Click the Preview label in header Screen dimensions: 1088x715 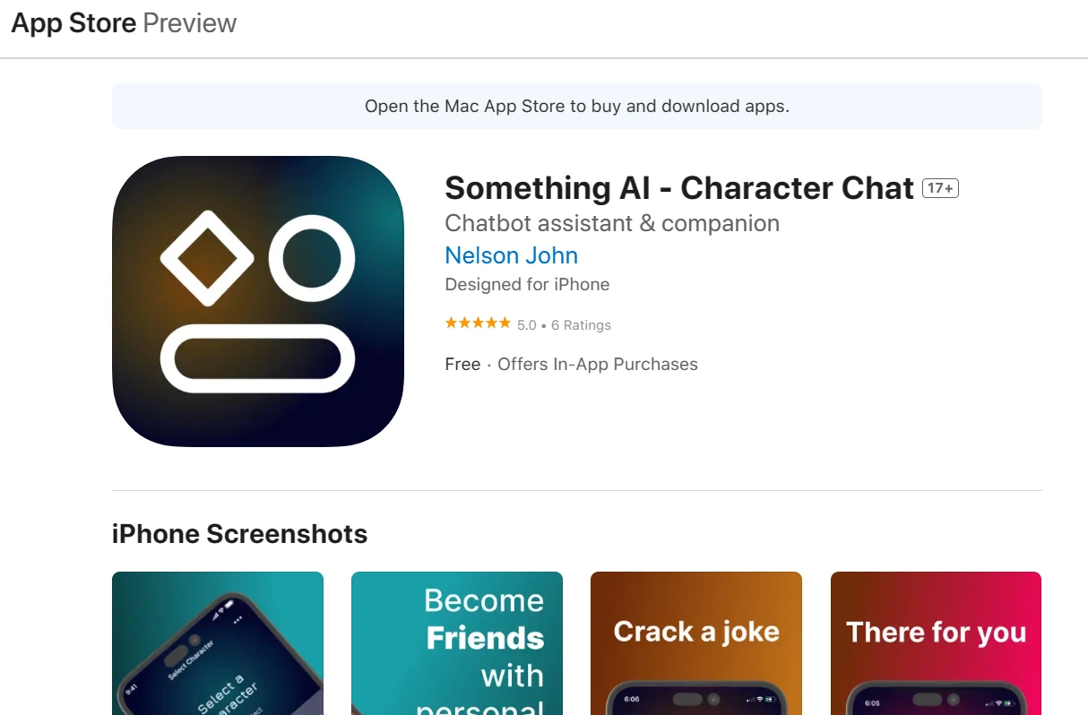click(190, 23)
